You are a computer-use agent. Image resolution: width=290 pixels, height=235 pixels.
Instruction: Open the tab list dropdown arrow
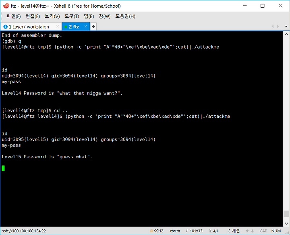point(286,27)
